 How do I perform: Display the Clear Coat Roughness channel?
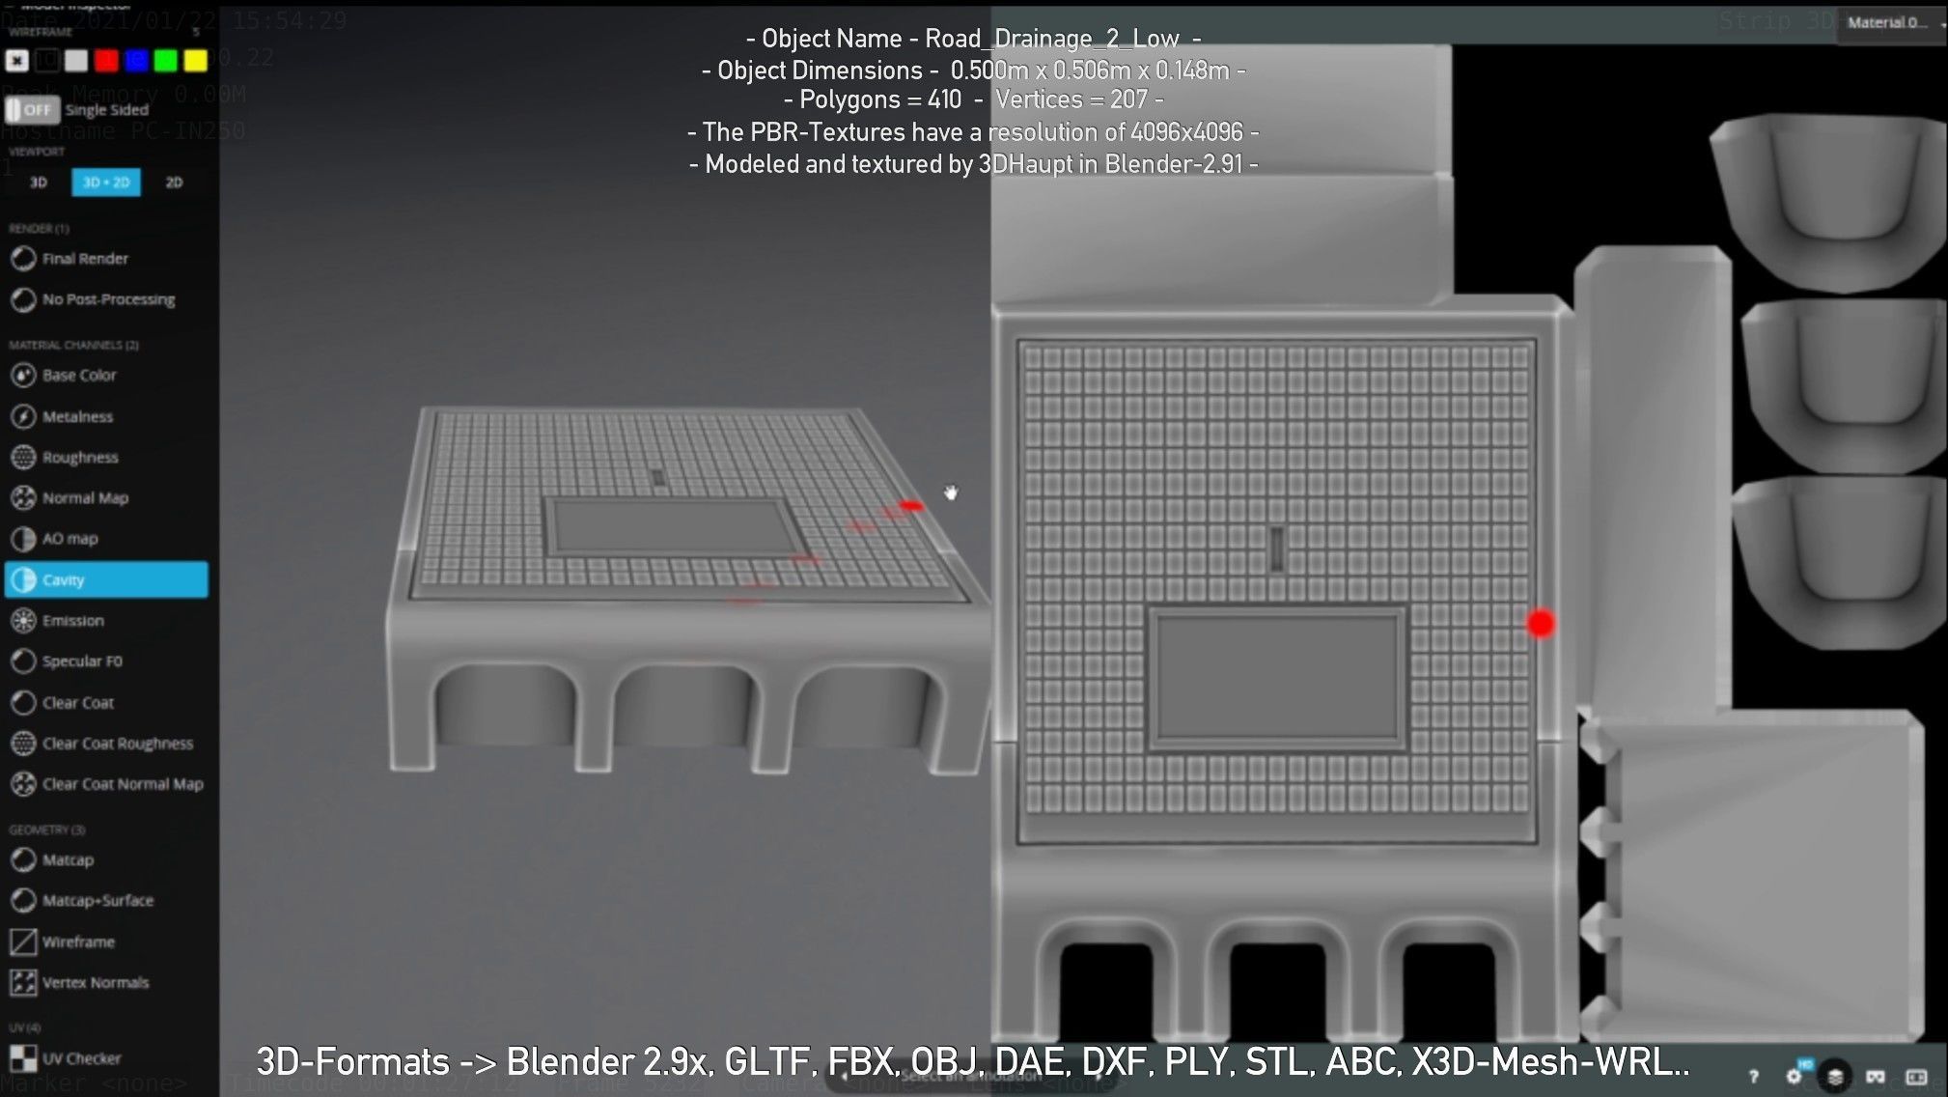pyautogui.click(x=102, y=743)
